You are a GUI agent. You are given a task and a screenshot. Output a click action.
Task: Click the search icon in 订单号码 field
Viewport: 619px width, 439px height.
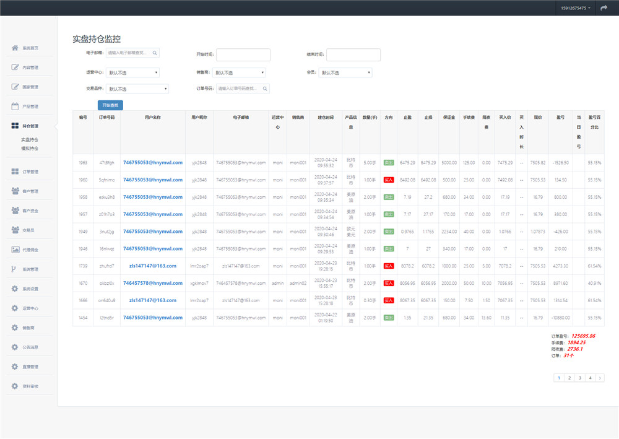coord(266,89)
